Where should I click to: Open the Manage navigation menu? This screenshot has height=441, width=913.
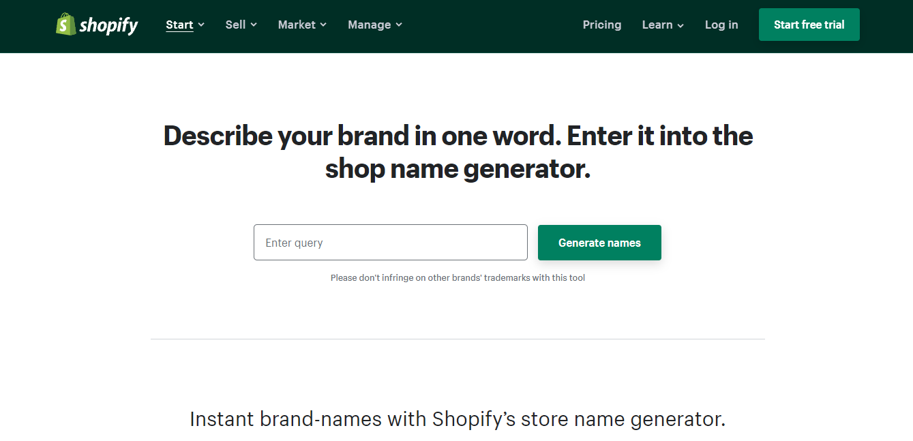tap(375, 25)
